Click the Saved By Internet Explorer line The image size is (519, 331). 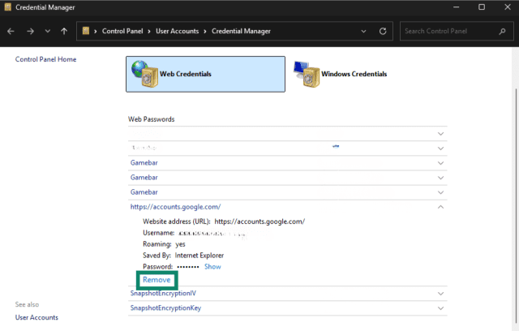(183, 256)
